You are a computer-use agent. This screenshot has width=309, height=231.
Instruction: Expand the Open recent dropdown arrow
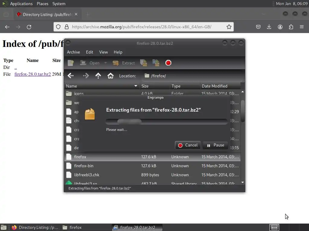106,63
